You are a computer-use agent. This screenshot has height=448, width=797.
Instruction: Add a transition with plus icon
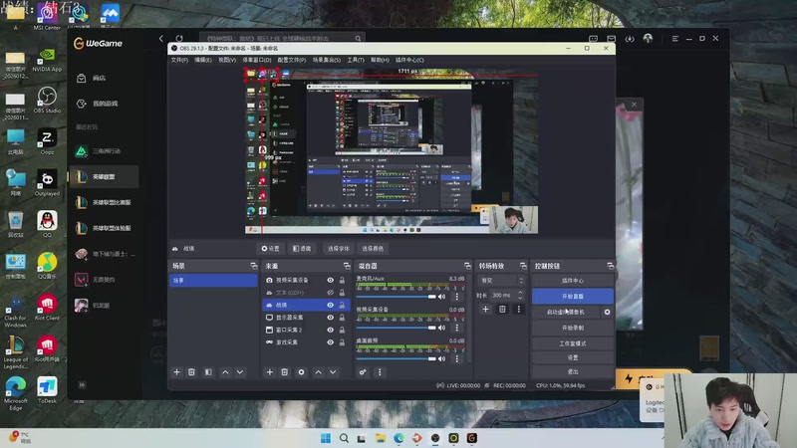(485, 309)
